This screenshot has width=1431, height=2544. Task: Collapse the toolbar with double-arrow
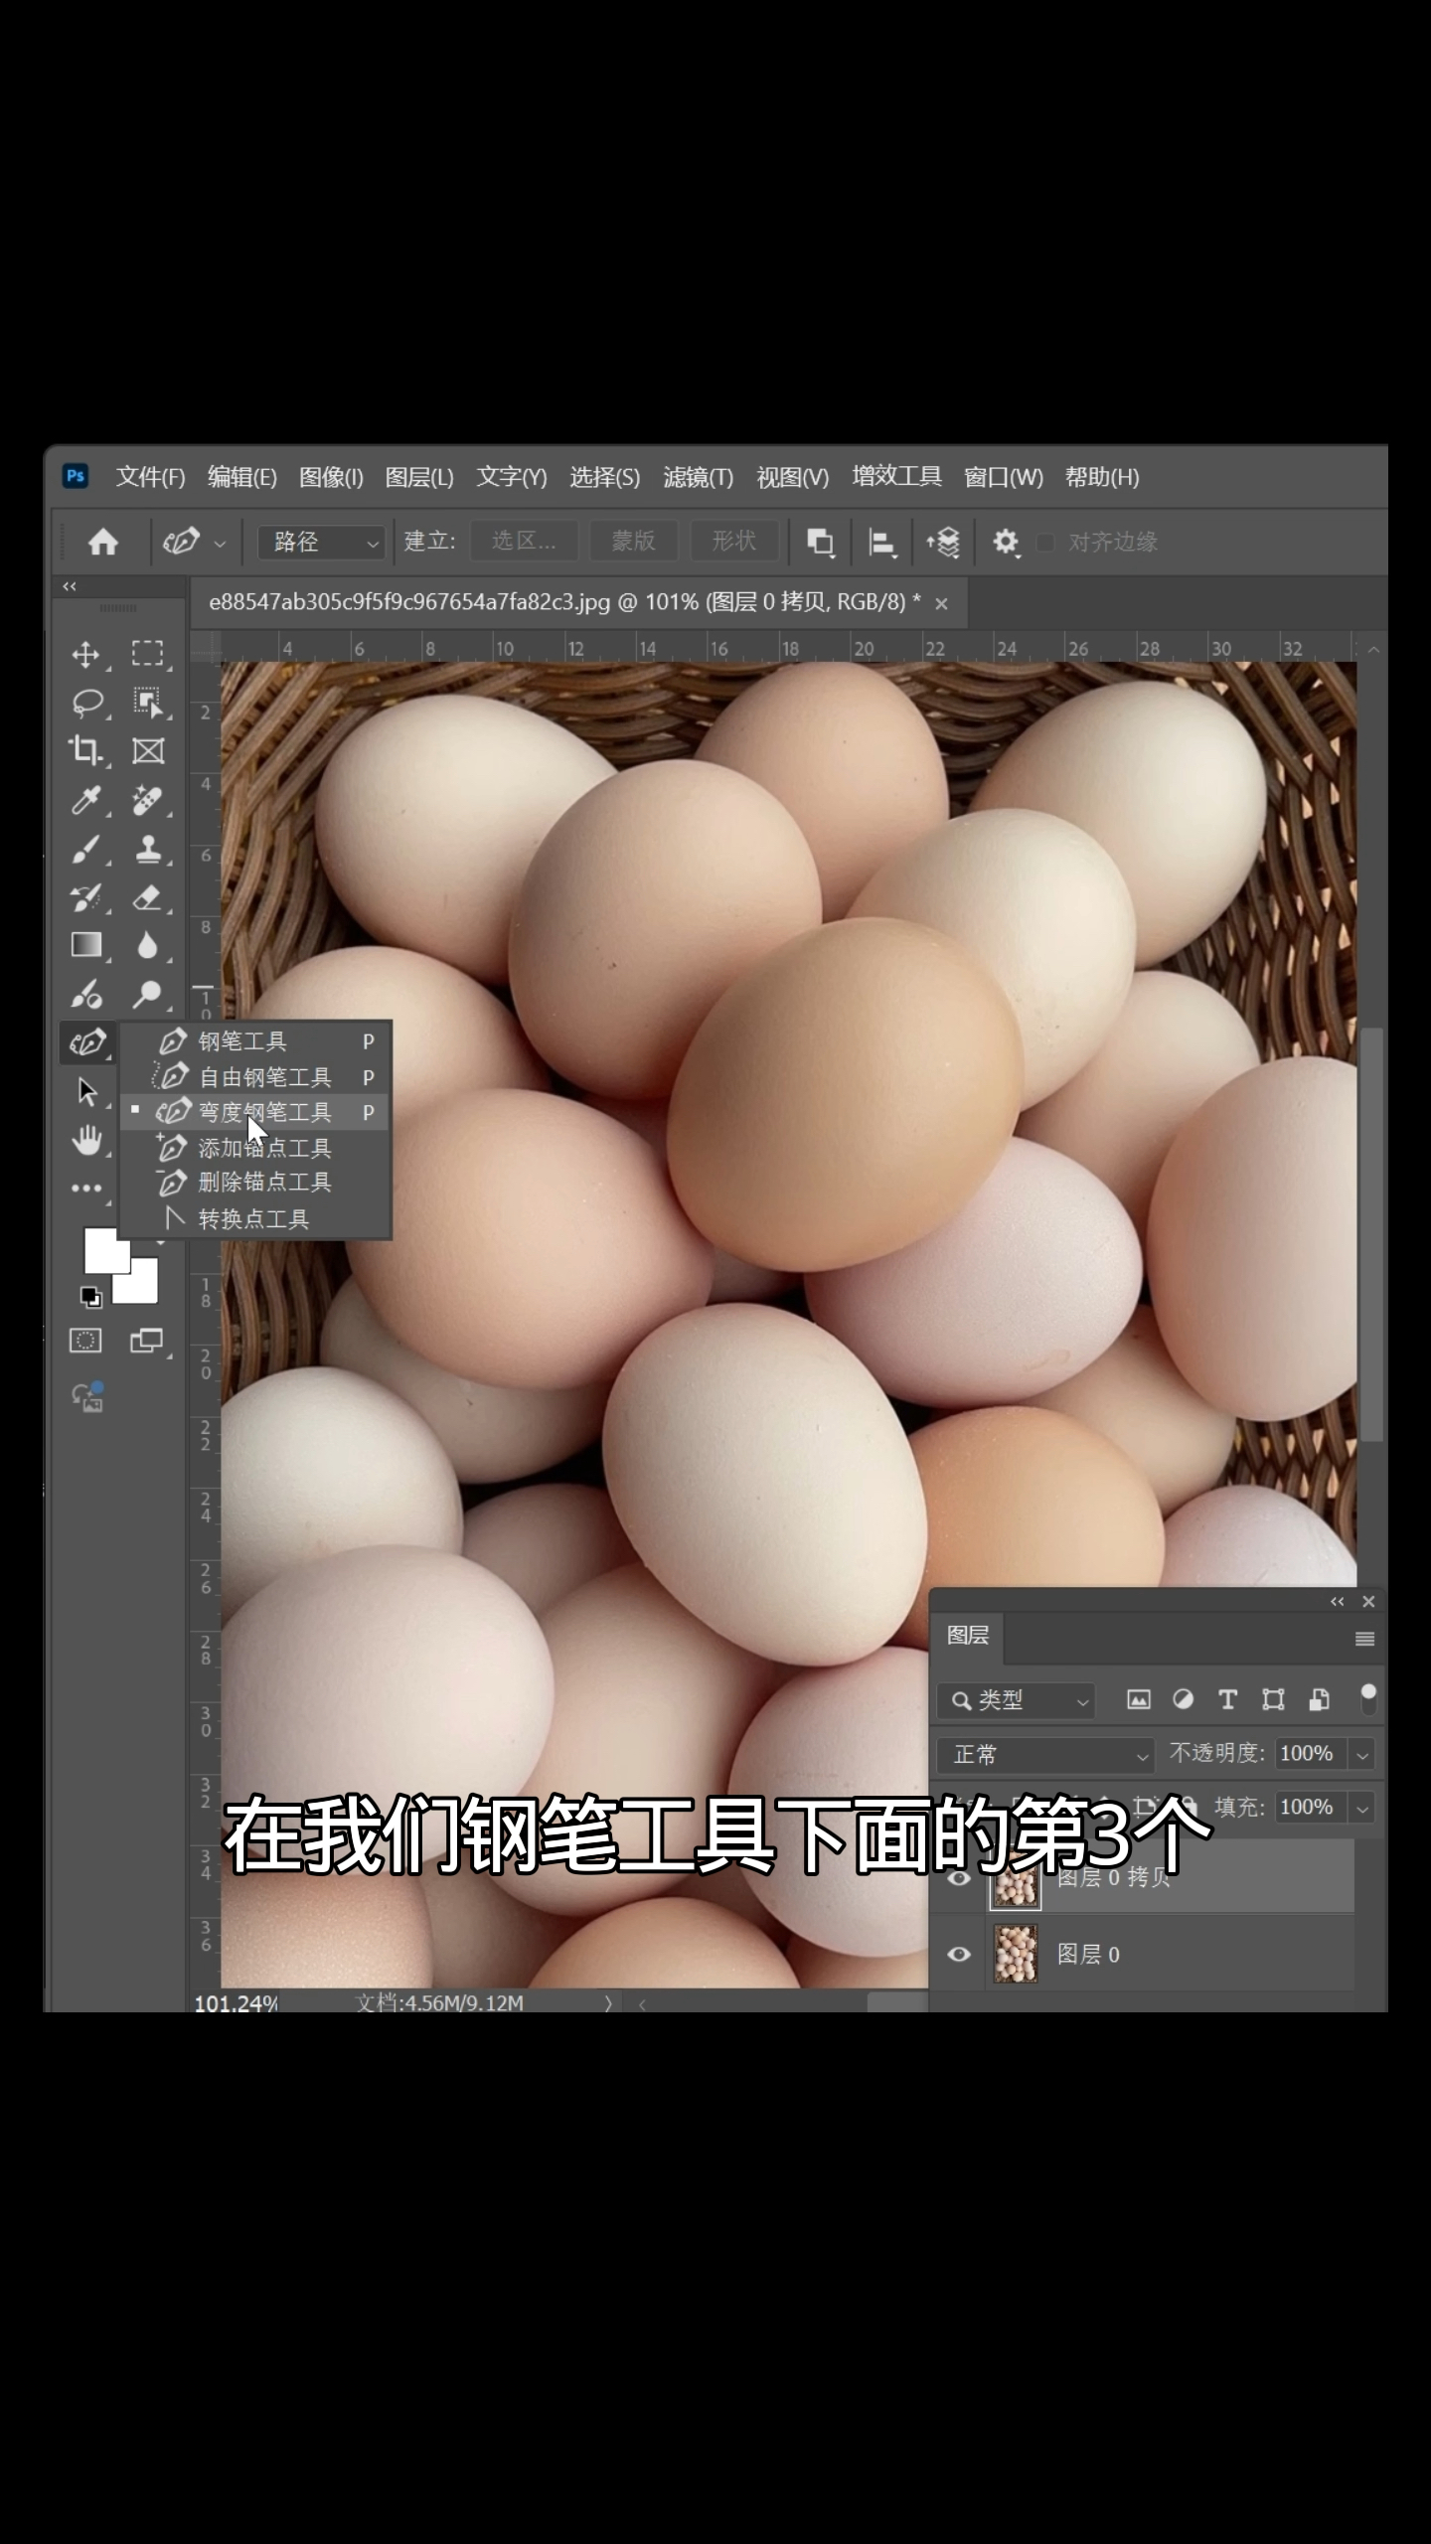pyautogui.click(x=69, y=586)
